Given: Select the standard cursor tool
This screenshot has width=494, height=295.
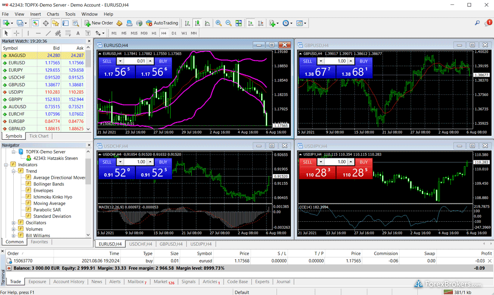Looking at the screenshot, I should pyautogui.click(x=6, y=33).
